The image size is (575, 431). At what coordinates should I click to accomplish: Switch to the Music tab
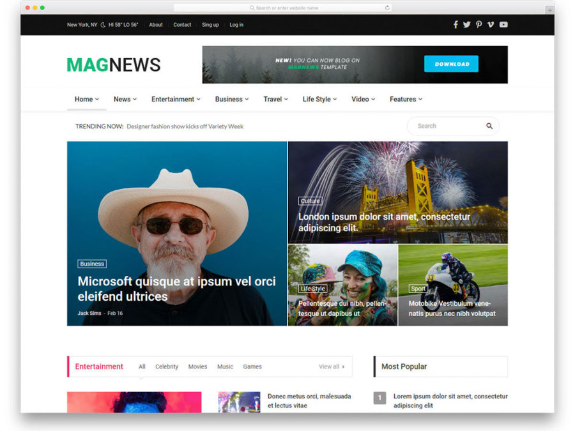(225, 367)
